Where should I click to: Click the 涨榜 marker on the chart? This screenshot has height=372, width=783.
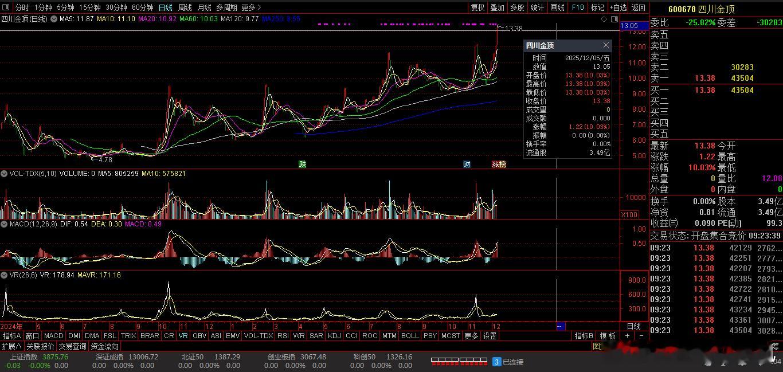pyautogui.click(x=499, y=165)
